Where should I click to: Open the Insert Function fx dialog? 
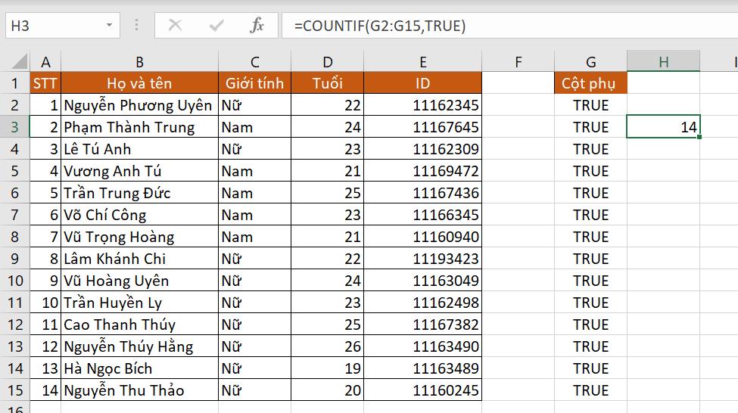(x=257, y=25)
